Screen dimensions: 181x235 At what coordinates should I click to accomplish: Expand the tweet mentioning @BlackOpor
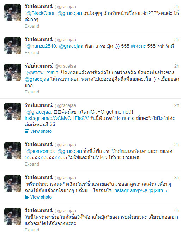[32, 26]
